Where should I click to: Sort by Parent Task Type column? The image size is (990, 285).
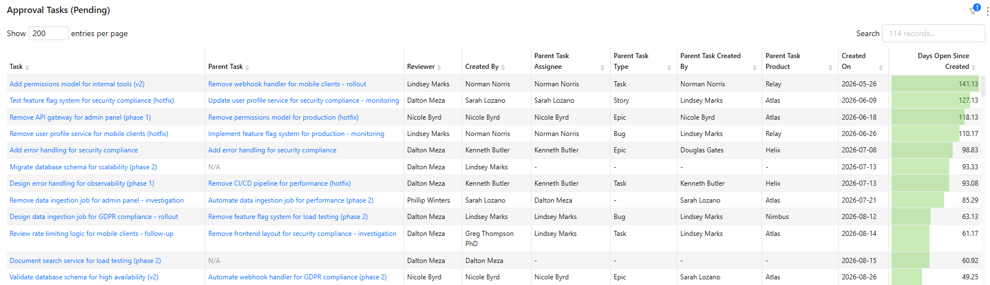point(669,67)
